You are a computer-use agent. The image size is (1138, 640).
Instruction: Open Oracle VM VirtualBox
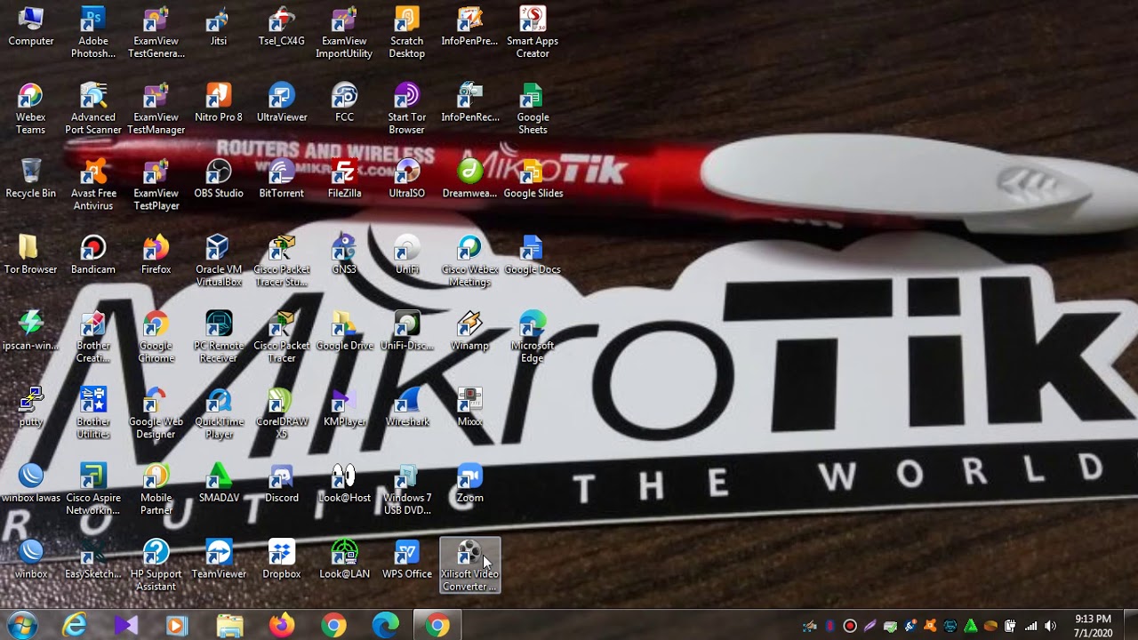[x=219, y=260]
